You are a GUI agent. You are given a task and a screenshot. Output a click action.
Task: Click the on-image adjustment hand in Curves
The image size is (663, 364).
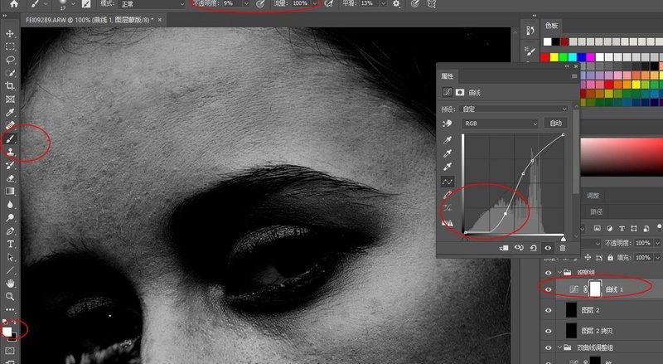[447, 124]
